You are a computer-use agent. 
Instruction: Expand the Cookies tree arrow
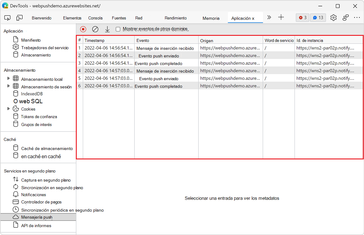8,108
